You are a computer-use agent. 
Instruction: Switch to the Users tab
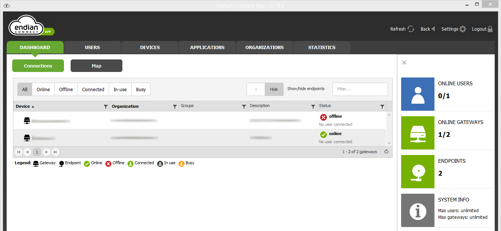click(92, 47)
